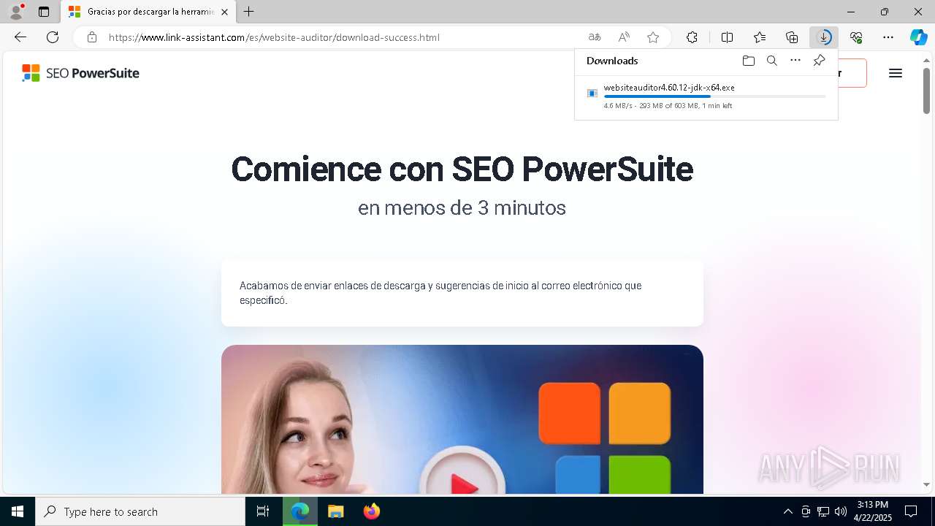Click the taskbar search box
935x526 pixels.
coord(140,511)
